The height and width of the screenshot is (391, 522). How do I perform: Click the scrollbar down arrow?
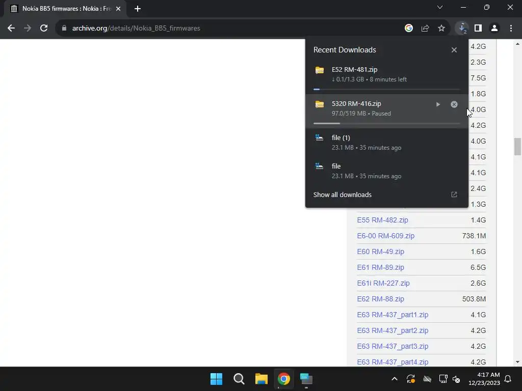pyautogui.click(x=517, y=362)
